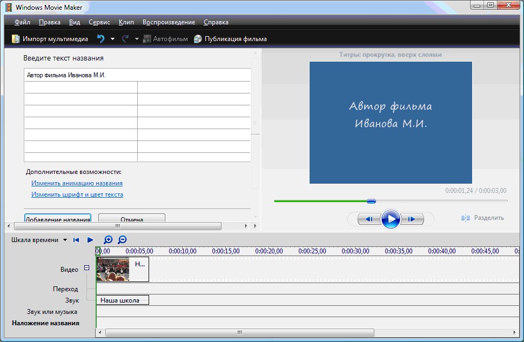Open the Timeline view dropdown
This screenshot has height=342, width=524.
pos(66,239)
